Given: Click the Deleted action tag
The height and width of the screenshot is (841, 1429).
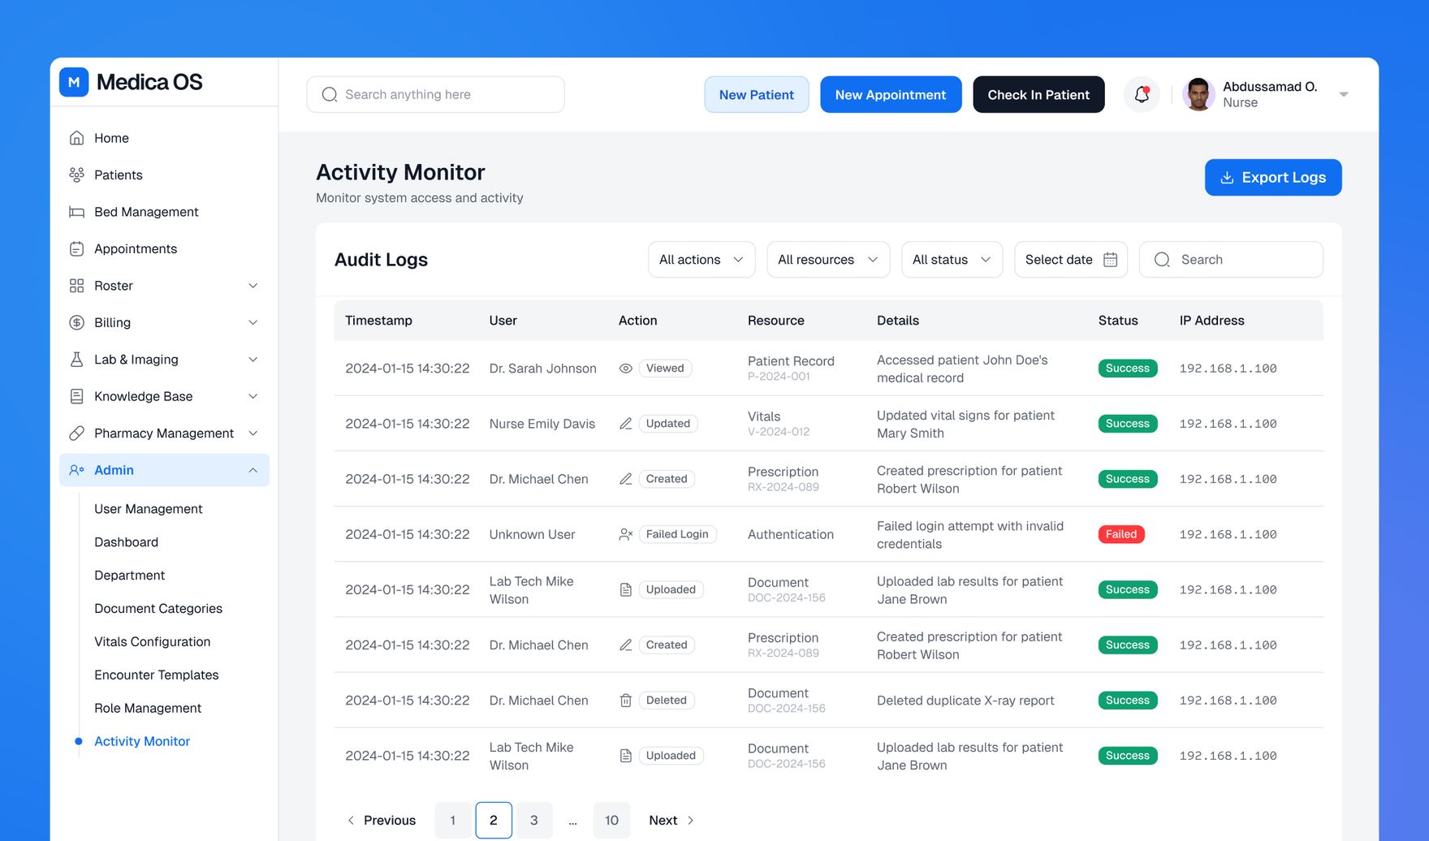Looking at the screenshot, I should tap(667, 701).
